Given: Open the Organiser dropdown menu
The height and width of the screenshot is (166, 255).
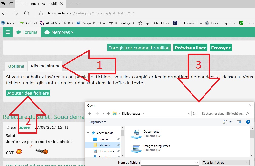Looking at the screenshot, I should (x=98, y=122).
